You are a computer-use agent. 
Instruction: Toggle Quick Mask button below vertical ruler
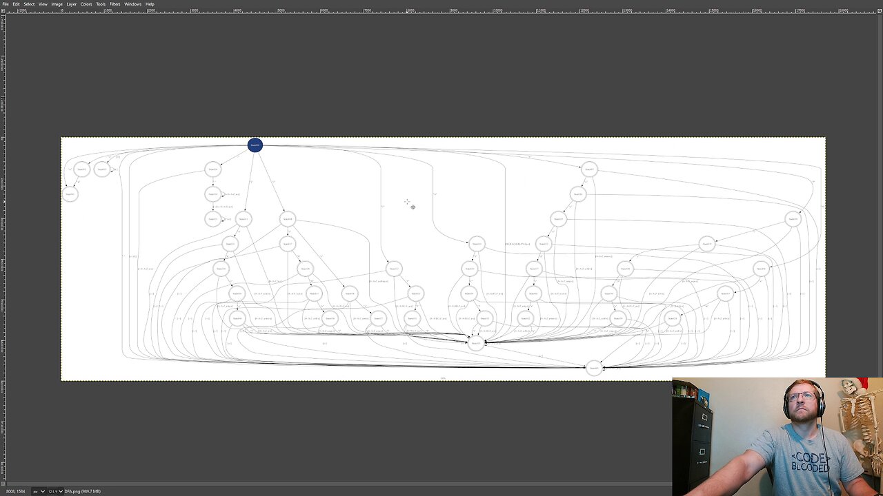coord(3,484)
